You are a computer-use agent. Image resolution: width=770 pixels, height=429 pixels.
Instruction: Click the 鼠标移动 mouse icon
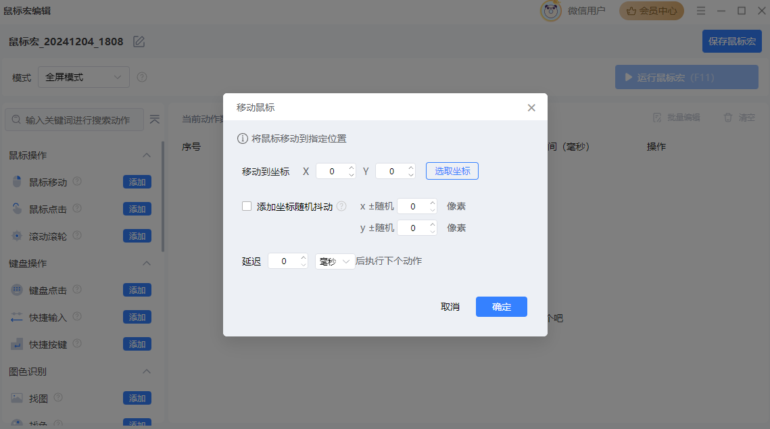(x=17, y=182)
